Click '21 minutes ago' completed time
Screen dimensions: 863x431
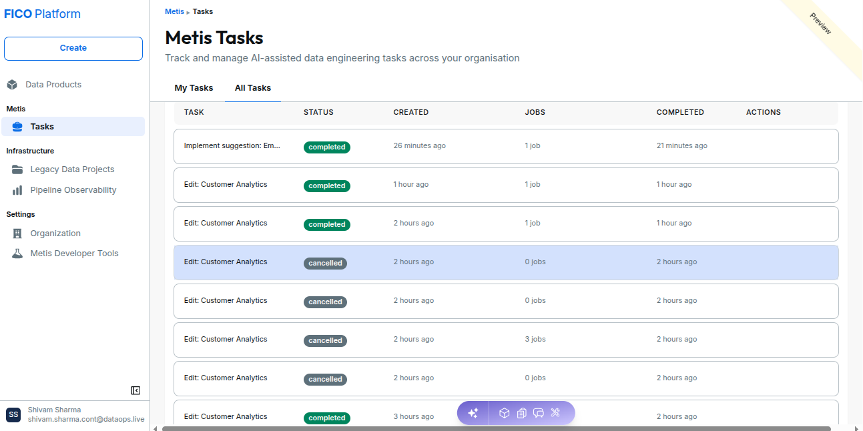pyautogui.click(x=682, y=145)
